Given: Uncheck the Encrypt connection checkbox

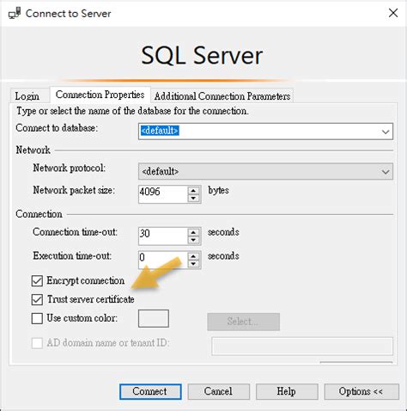Looking at the screenshot, I should click(x=37, y=281).
